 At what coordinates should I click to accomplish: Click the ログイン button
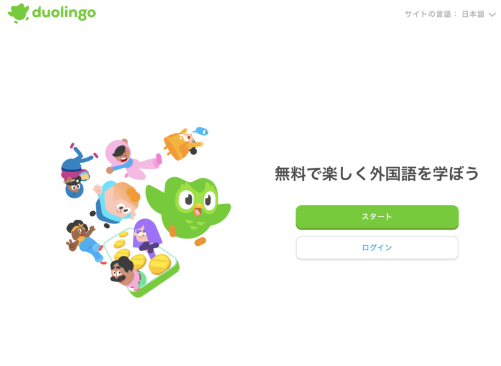point(377,248)
